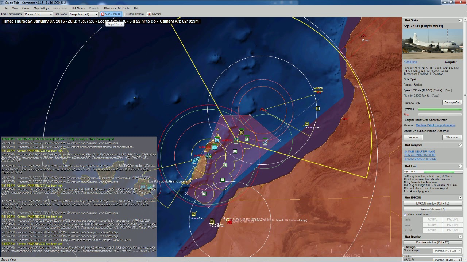
Task: Open the Help menu
Action: pyautogui.click(x=136, y=8)
